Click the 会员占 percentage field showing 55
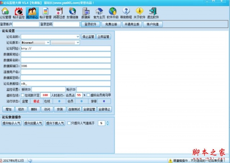 tap(79, 95)
